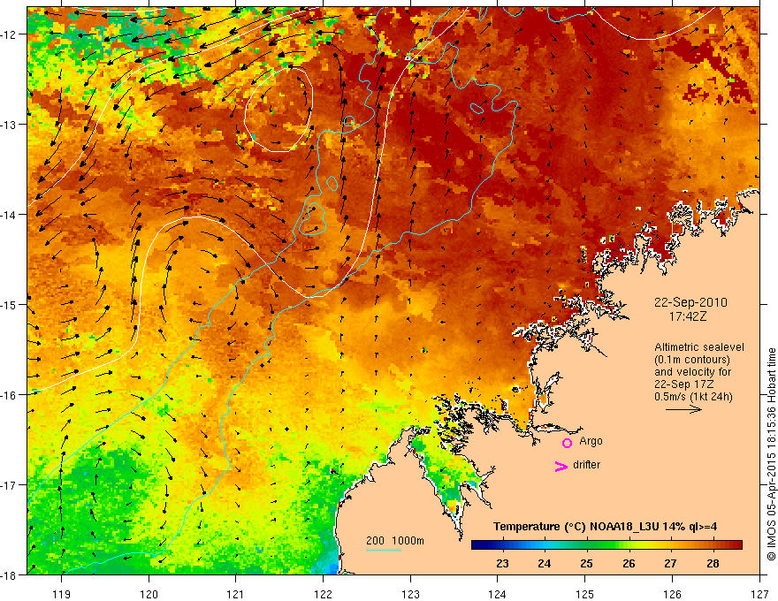
Task: Click the latitude axis label -15
Action: 10,304
